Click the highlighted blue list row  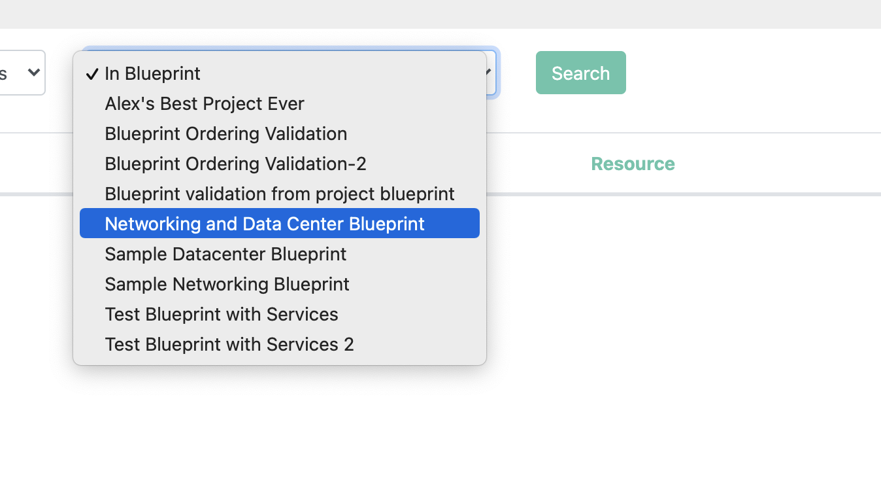coord(279,223)
